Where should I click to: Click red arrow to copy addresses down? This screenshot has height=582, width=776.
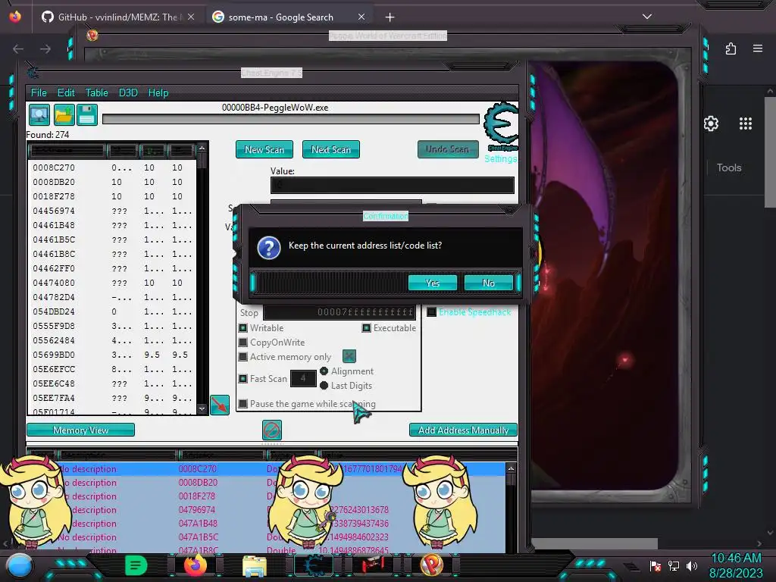[220, 405]
